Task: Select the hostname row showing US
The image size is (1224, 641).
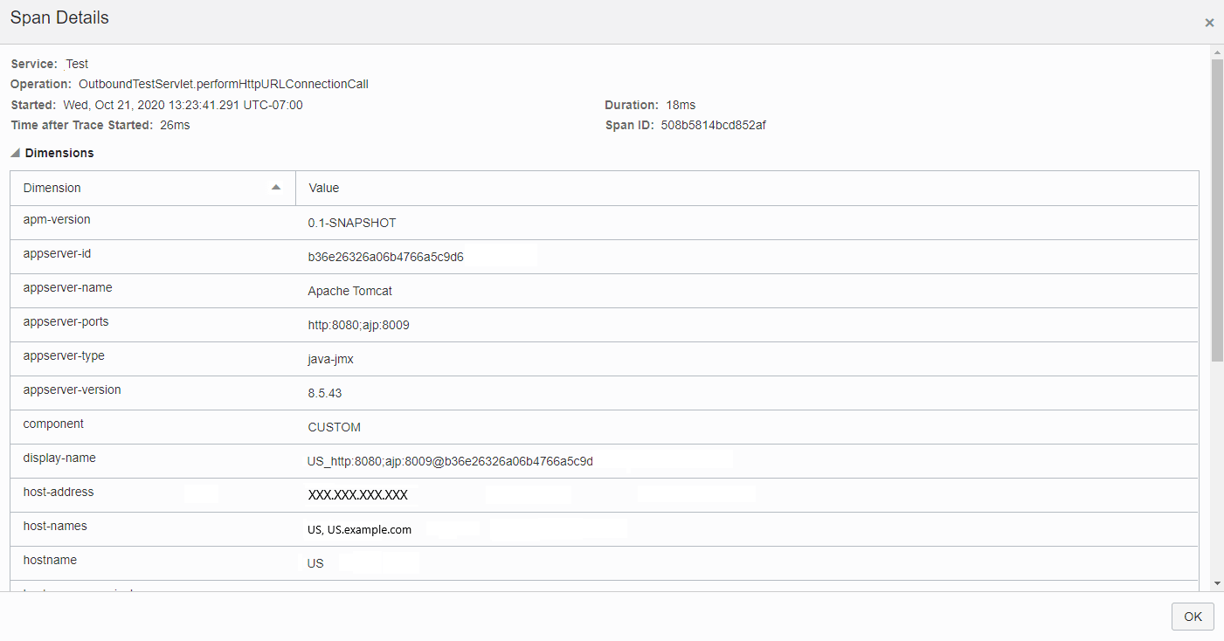Action: point(315,563)
